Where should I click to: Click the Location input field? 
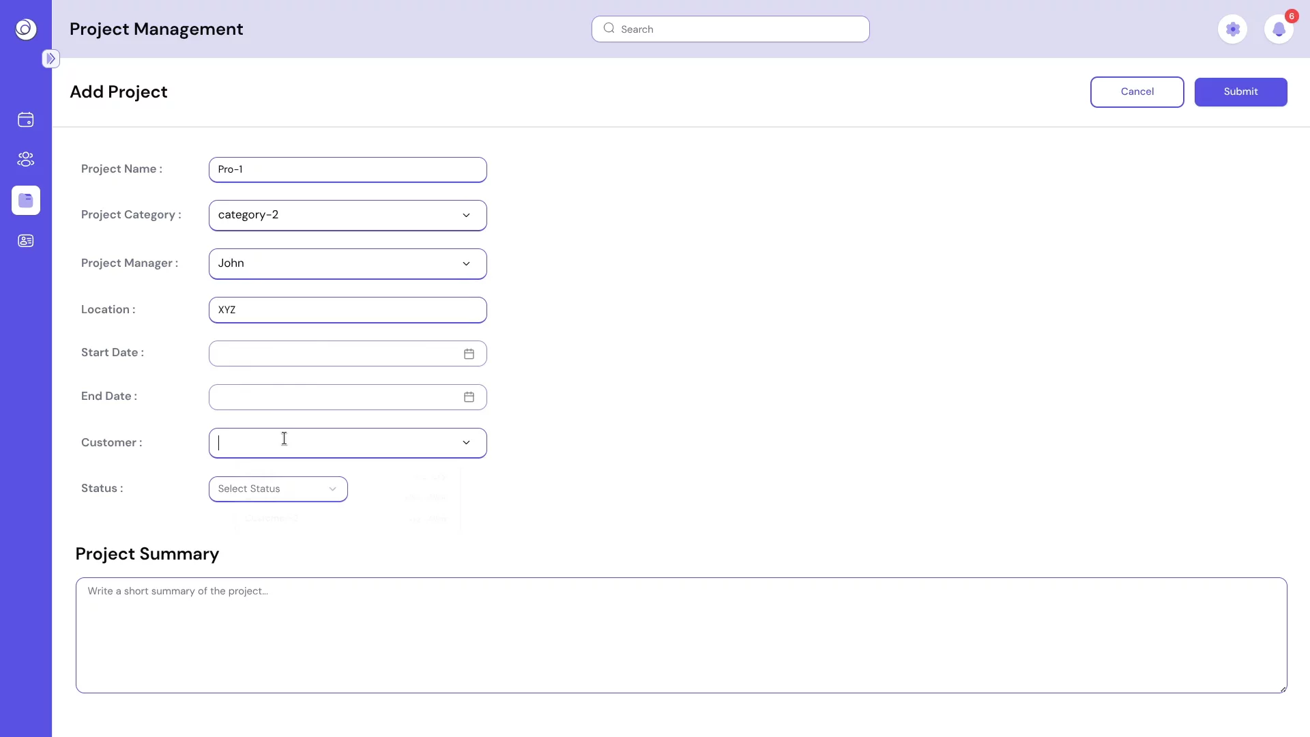348,310
